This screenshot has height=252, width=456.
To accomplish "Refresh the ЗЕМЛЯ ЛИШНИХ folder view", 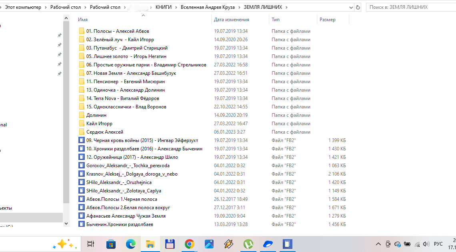I will coord(358,7).
